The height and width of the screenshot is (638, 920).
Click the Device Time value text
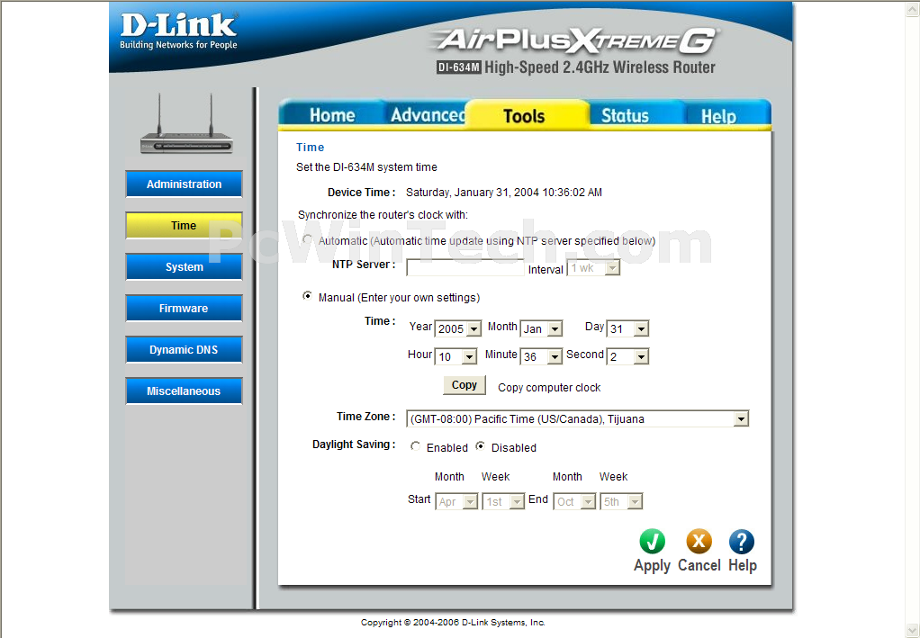point(504,193)
